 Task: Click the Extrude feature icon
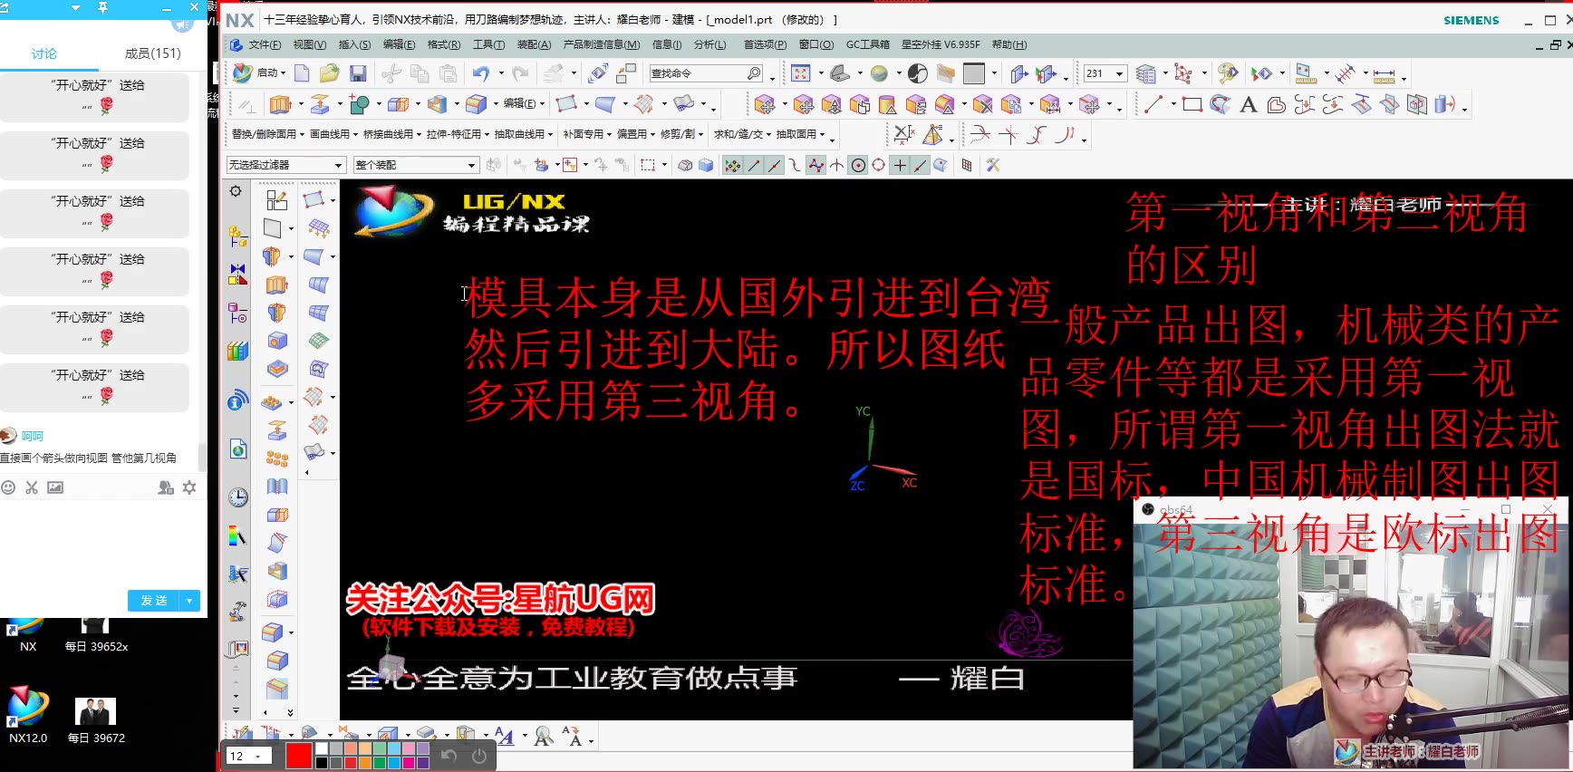coord(280,104)
